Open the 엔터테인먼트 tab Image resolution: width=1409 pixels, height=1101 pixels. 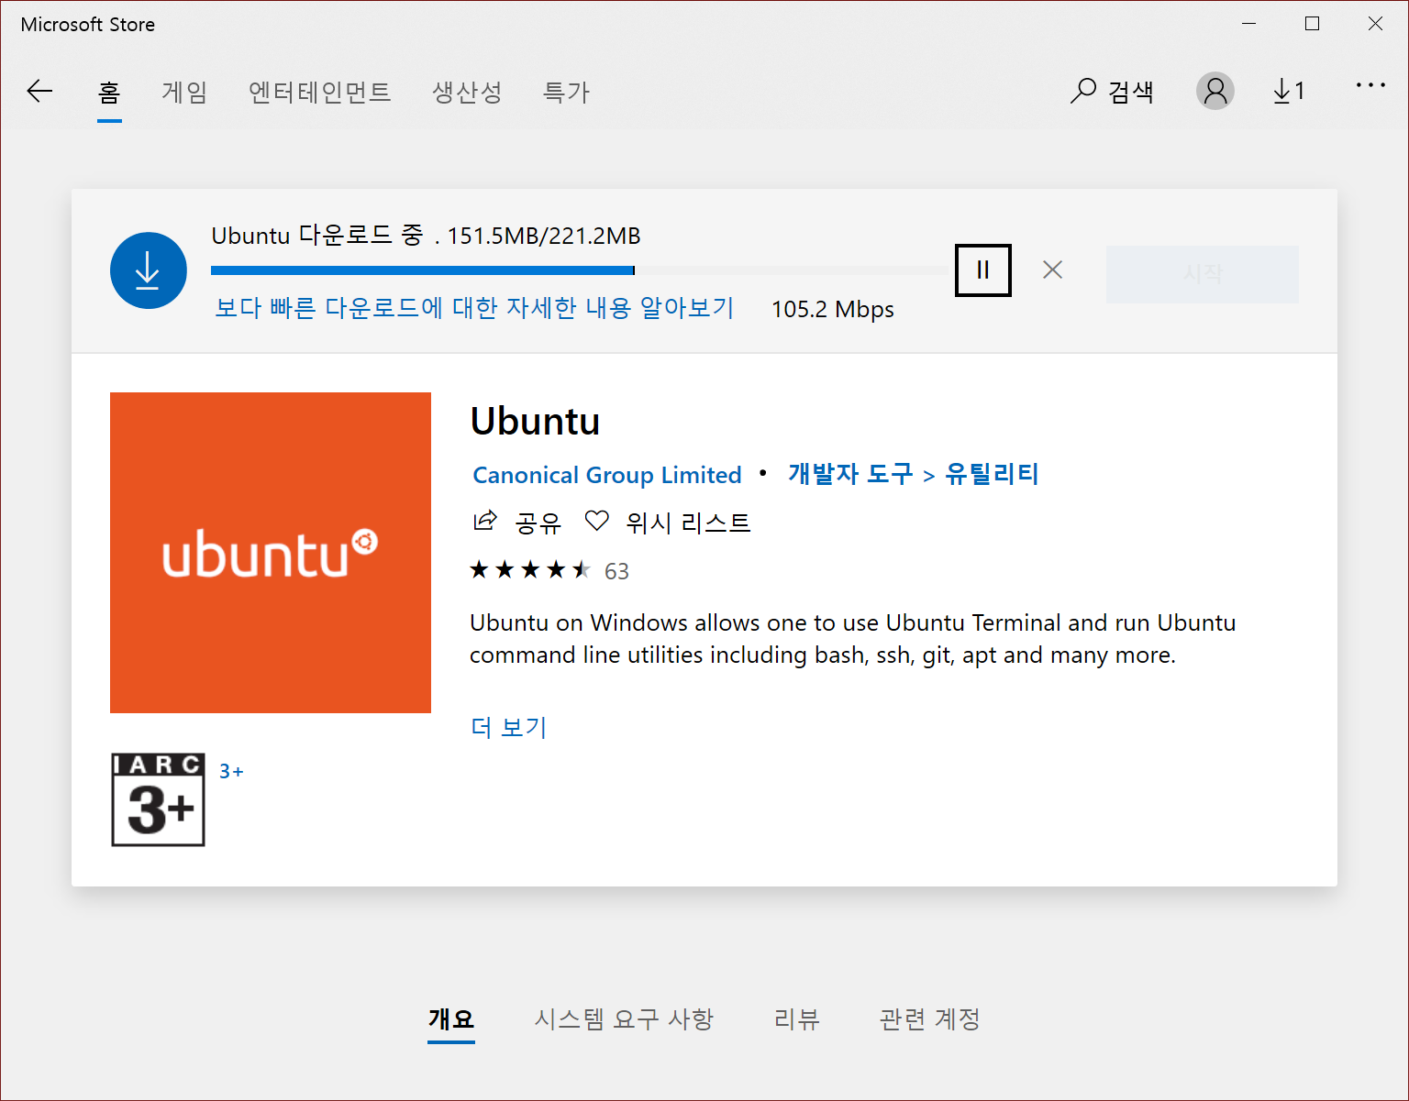[x=319, y=92]
